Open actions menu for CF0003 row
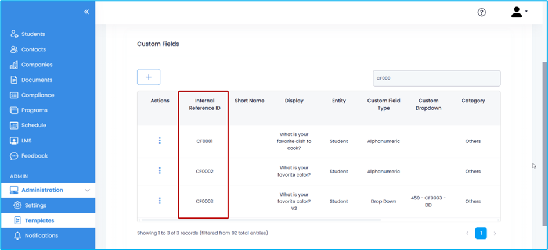 point(160,201)
